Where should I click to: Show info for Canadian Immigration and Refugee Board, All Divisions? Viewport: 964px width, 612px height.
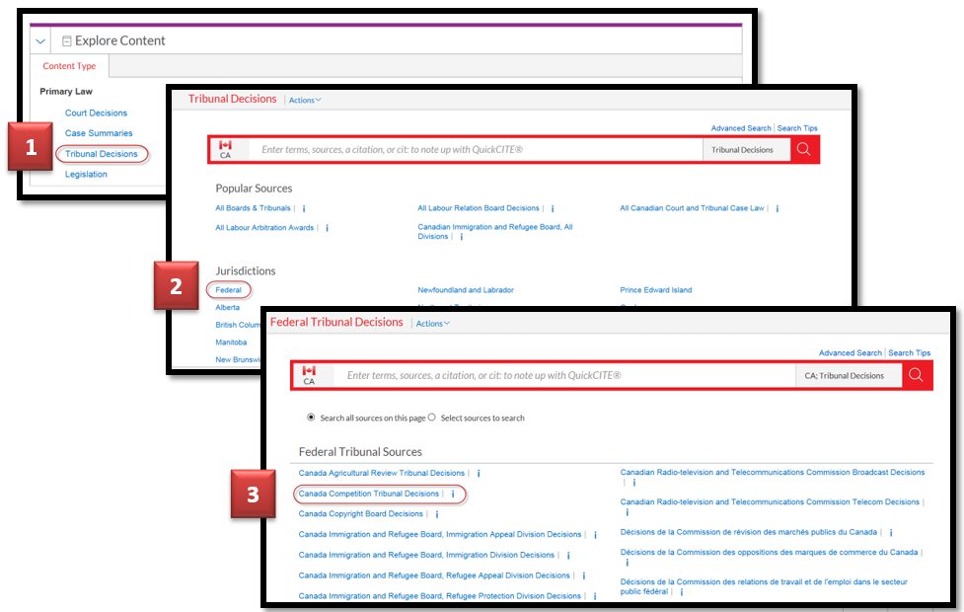point(462,237)
